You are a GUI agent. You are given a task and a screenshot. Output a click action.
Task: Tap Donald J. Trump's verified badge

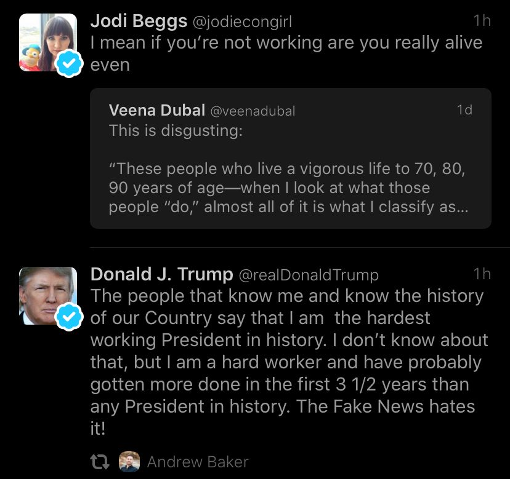point(69,318)
